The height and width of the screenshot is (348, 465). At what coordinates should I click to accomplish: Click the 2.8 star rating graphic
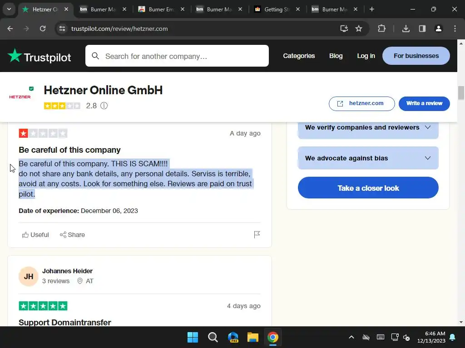62,106
